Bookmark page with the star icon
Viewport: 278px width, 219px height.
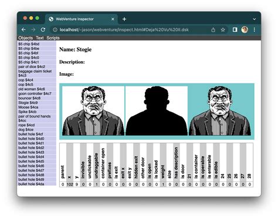tap(223, 30)
